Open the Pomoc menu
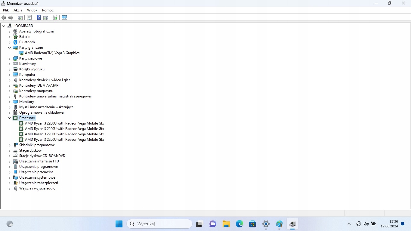Image resolution: width=411 pixels, height=231 pixels. point(48,10)
